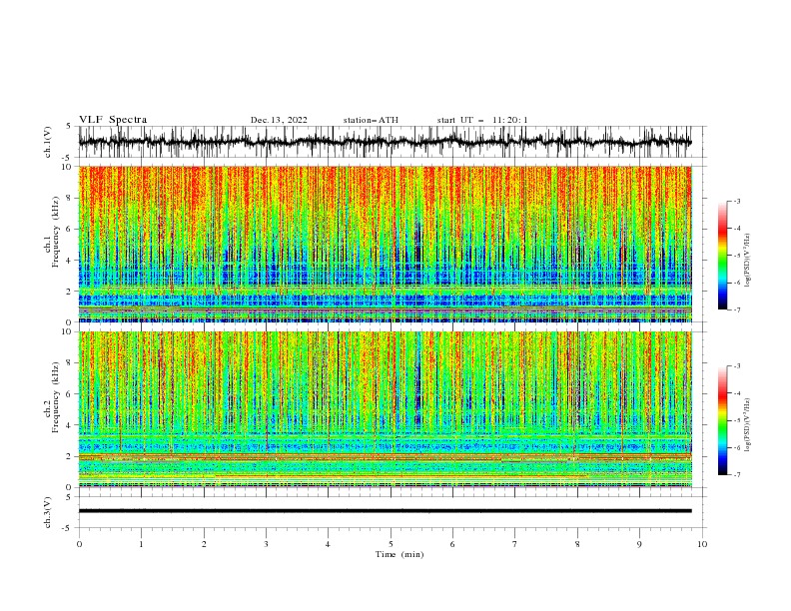Click the time axis tick label "9"
This screenshot has height=611, width=791.
(639, 544)
